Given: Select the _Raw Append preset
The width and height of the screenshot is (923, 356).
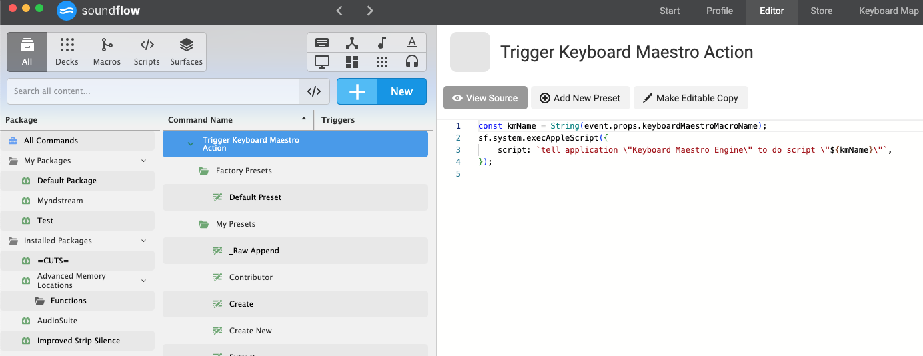Looking at the screenshot, I should click(x=295, y=251).
